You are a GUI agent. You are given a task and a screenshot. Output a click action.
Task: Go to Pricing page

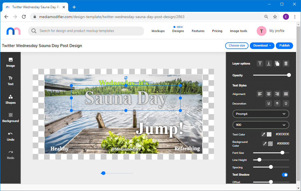[217, 31]
